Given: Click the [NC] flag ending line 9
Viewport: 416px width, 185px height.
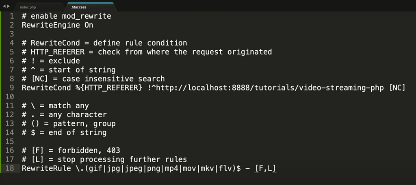Looking at the screenshot, I should [397, 88].
